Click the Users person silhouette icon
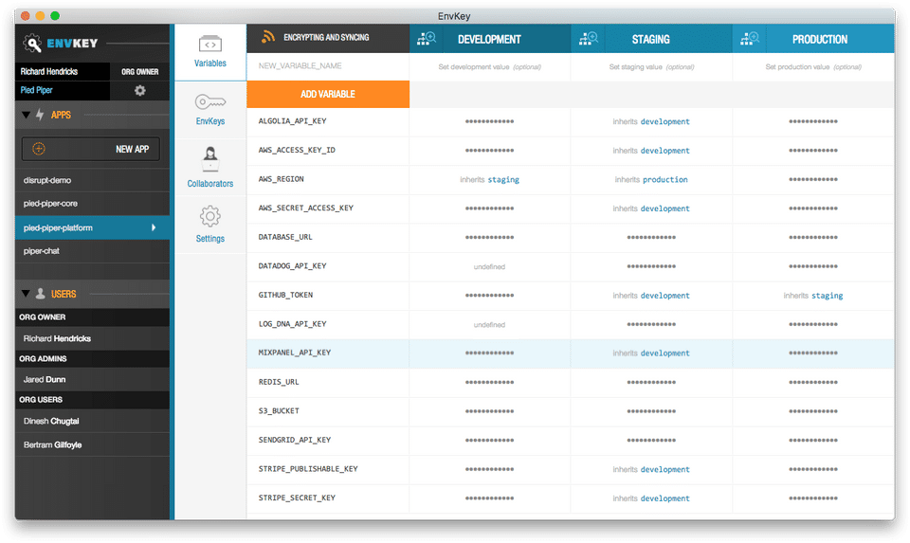The image size is (910, 543). (40, 294)
